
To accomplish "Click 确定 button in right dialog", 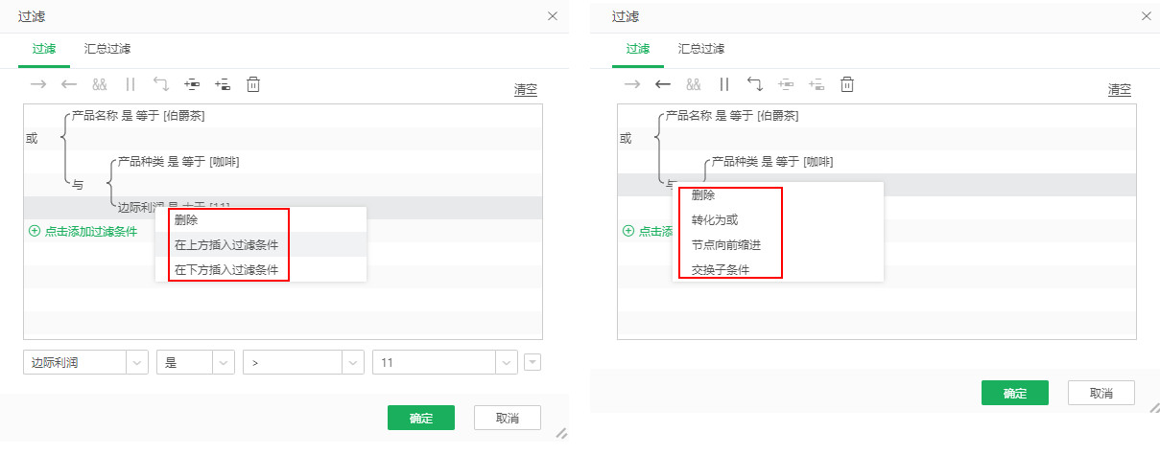I will coord(1015,393).
